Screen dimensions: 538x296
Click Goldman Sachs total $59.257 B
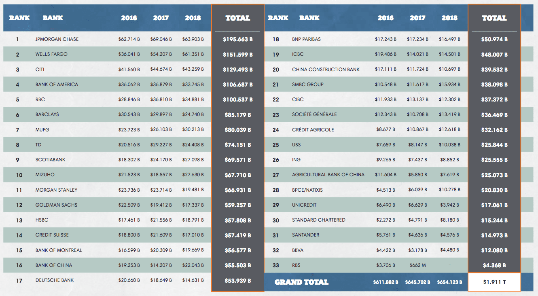click(238, 205)
